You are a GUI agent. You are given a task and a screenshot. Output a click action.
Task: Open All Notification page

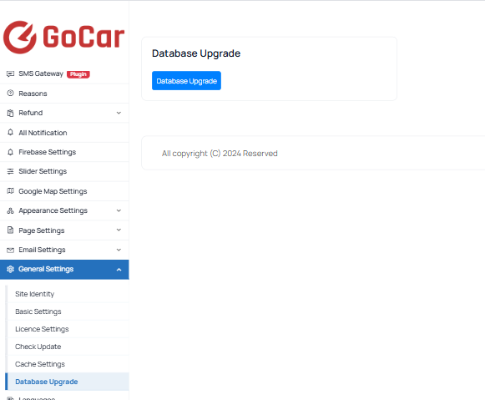[64, 133]
